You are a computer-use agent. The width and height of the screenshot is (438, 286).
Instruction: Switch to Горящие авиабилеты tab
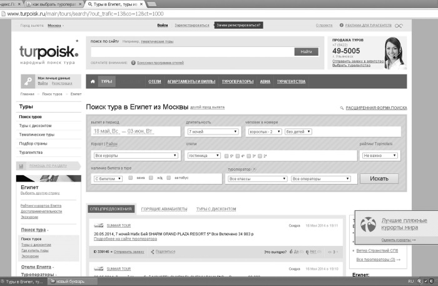(163, 209)
